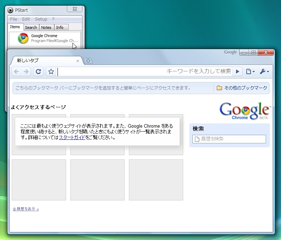Open PStart question mark help menu

point(53,19)
